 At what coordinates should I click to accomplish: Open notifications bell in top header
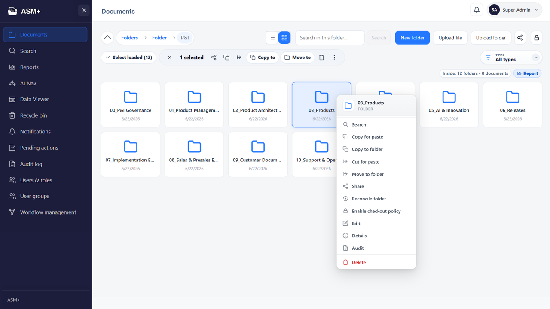point(476,10)
